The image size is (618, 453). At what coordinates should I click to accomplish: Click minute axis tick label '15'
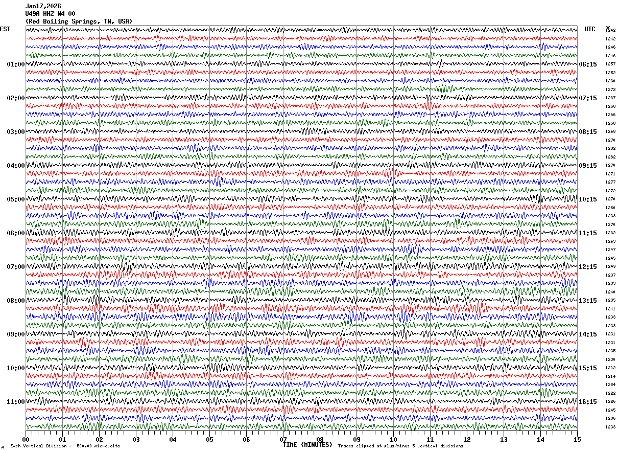pyautogui.click(x=577, y=439)
